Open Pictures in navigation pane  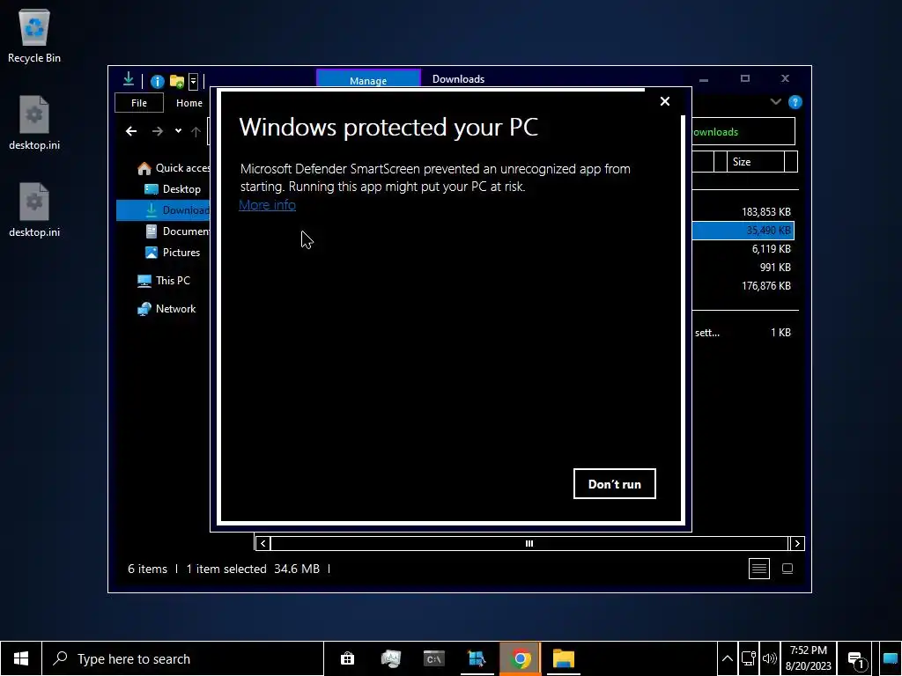(173, 253)
